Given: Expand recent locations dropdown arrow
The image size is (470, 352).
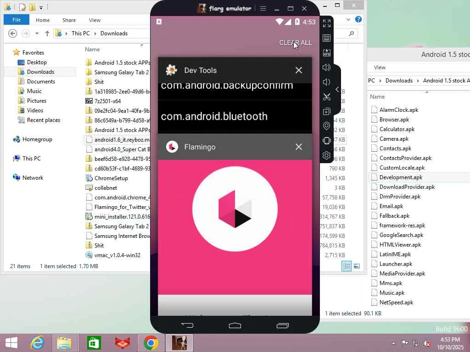Looking at the screenshot, I should pyautogui.click(x=37, y=33).
